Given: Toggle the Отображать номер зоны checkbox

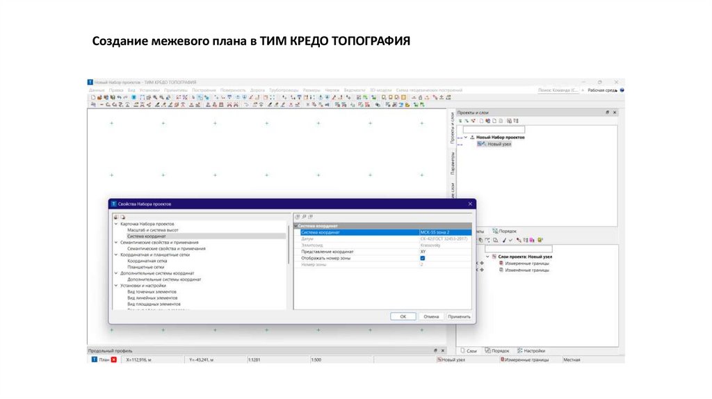Looking at the screenshot, I should 422,258.
